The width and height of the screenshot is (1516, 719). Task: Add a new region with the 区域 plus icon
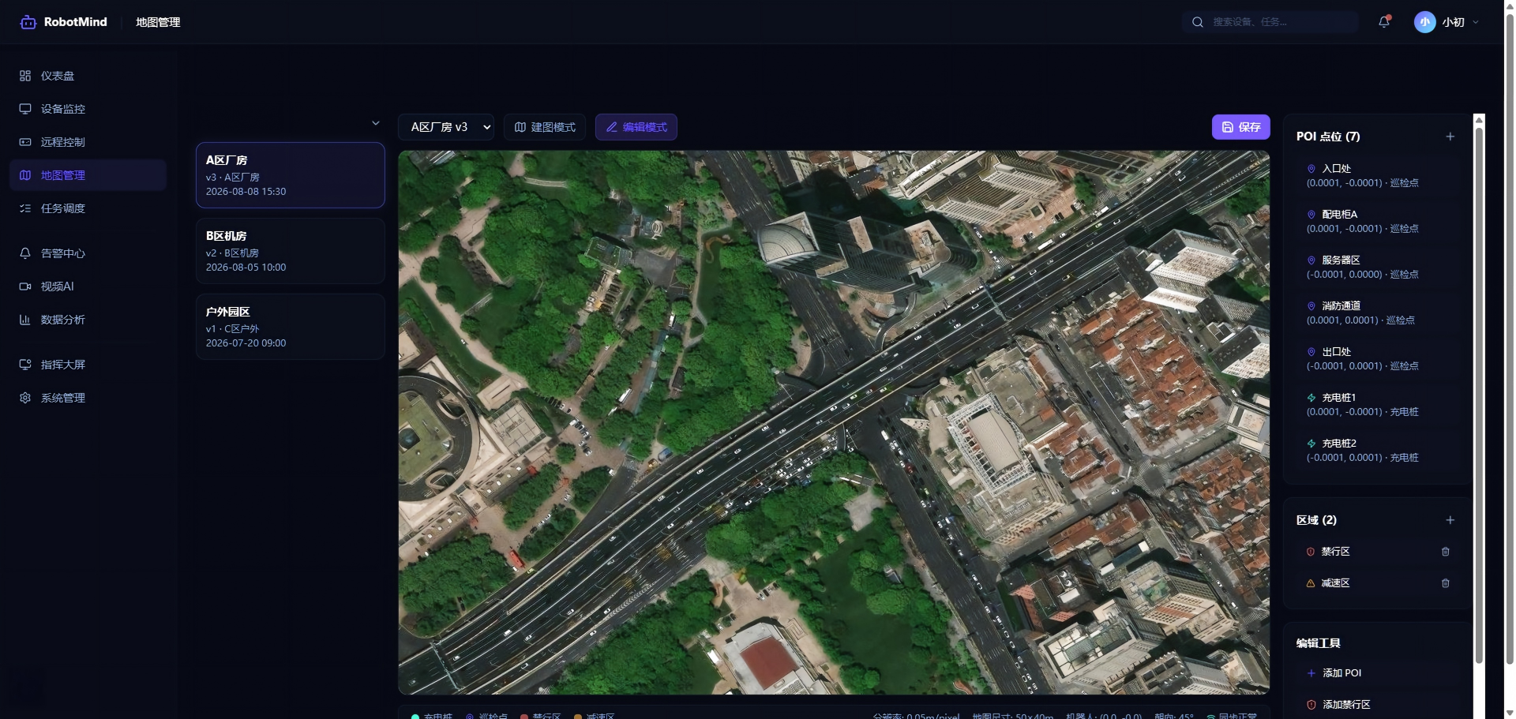pyautogui.click(x=1450, y=520)
